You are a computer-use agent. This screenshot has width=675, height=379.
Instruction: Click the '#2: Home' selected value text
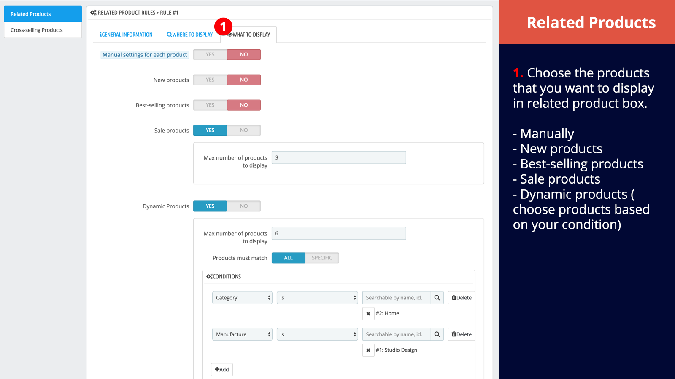387,313
